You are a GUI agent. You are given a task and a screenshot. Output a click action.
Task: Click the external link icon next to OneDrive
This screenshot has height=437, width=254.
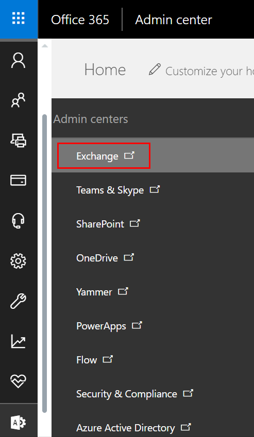(x=129, y=257)
